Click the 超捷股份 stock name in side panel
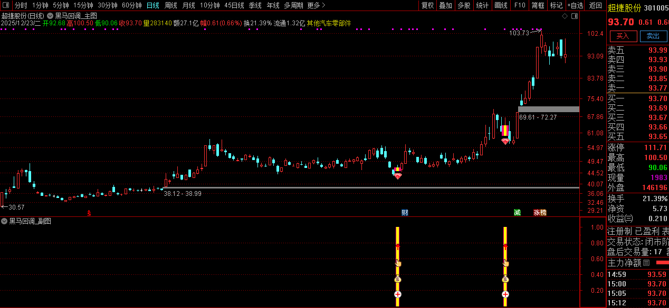 (x=625, y=8)
